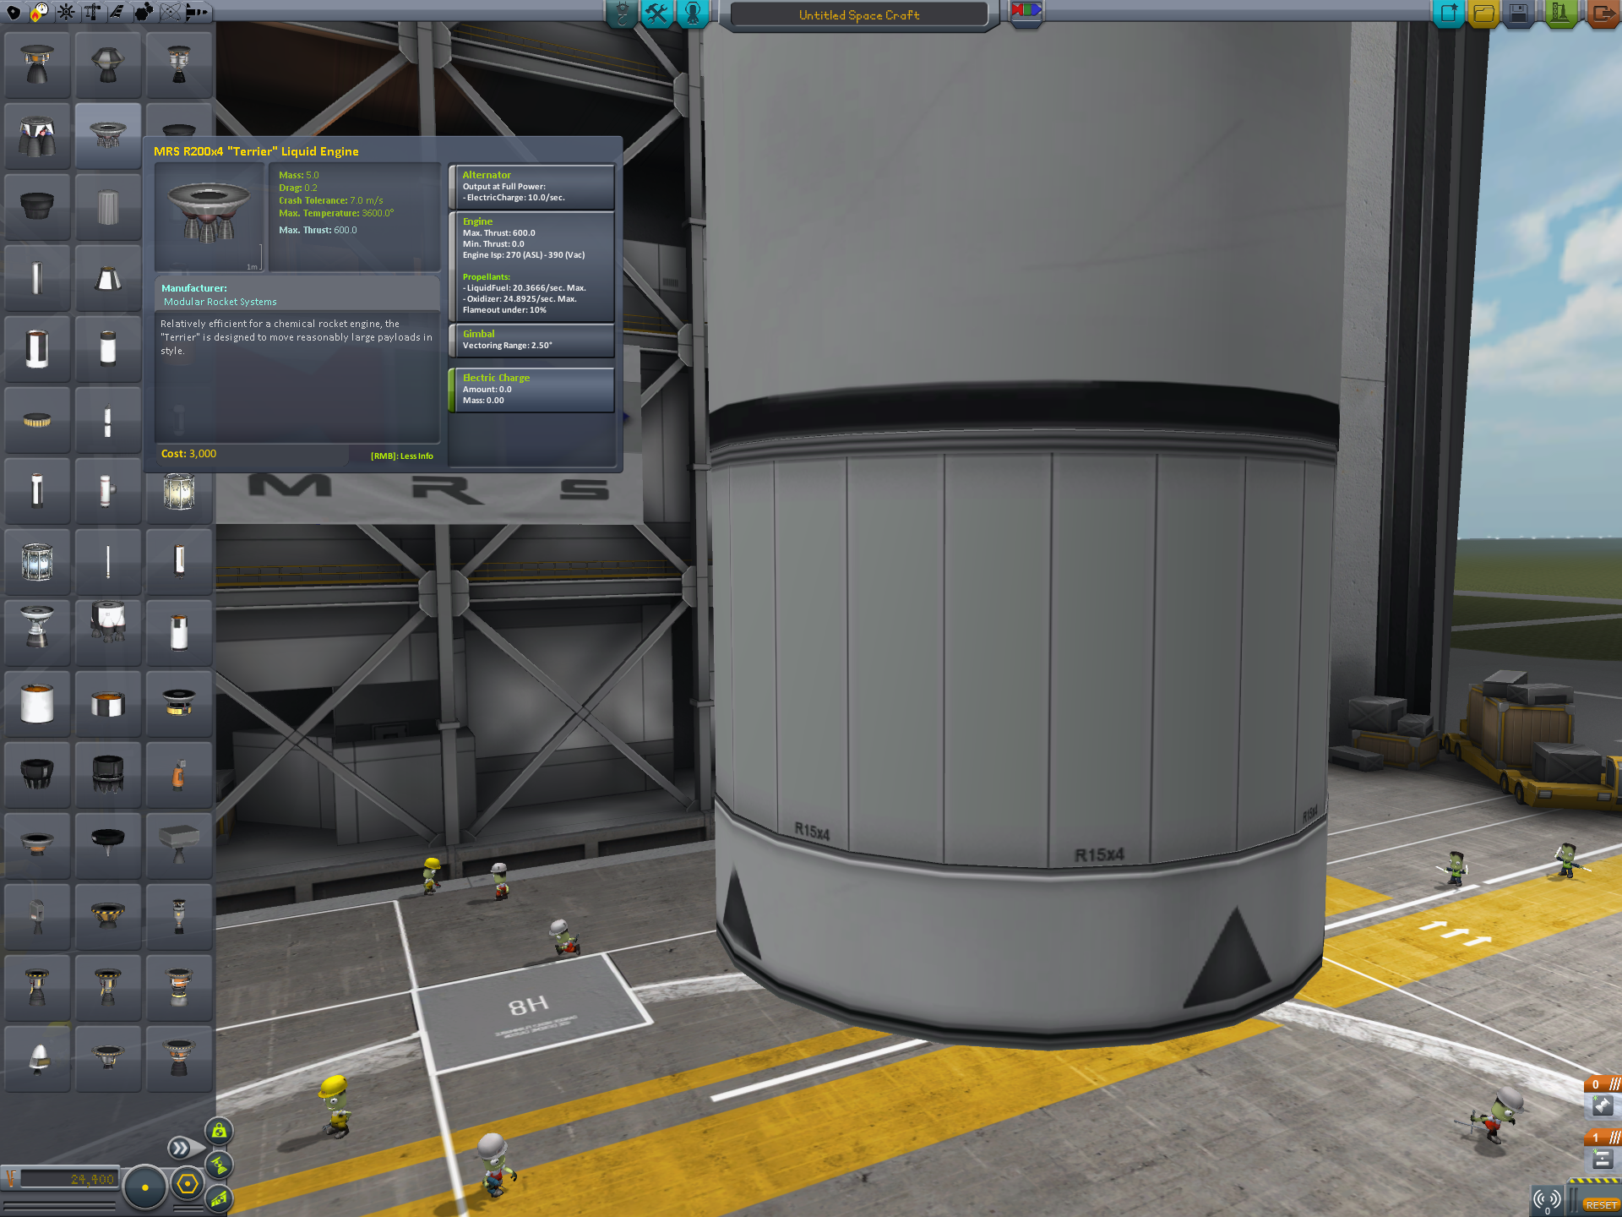Open the Pods parts category tab
Screen dimensions: 1622x1217
tap(13, 12)
